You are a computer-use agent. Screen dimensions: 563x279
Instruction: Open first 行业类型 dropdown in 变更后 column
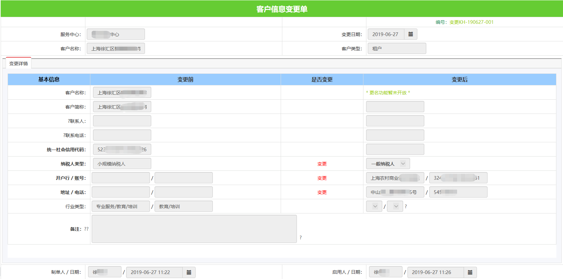click(x=374, y=207)
